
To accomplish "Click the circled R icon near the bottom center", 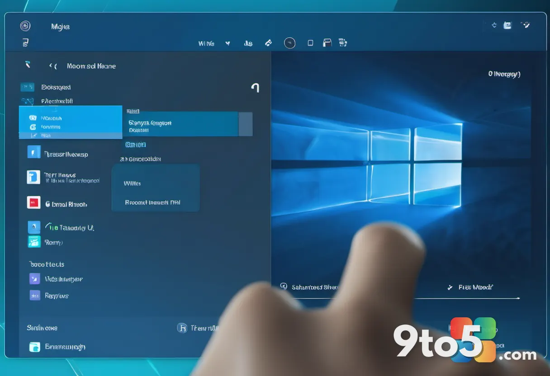I will 182,328.
